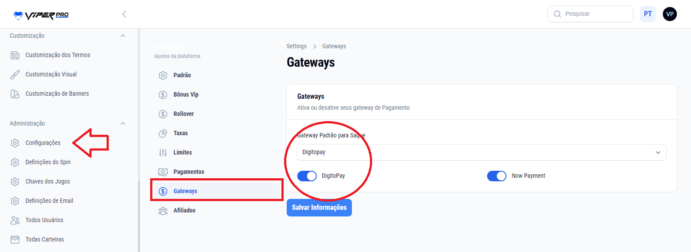Image resolution: width=691 pixels, height=252 pixels.
Task: Click the Limites sliders icon
Action: 163,153
